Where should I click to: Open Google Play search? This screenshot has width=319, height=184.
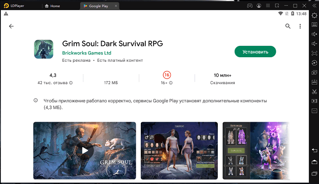tap(288, 26)
